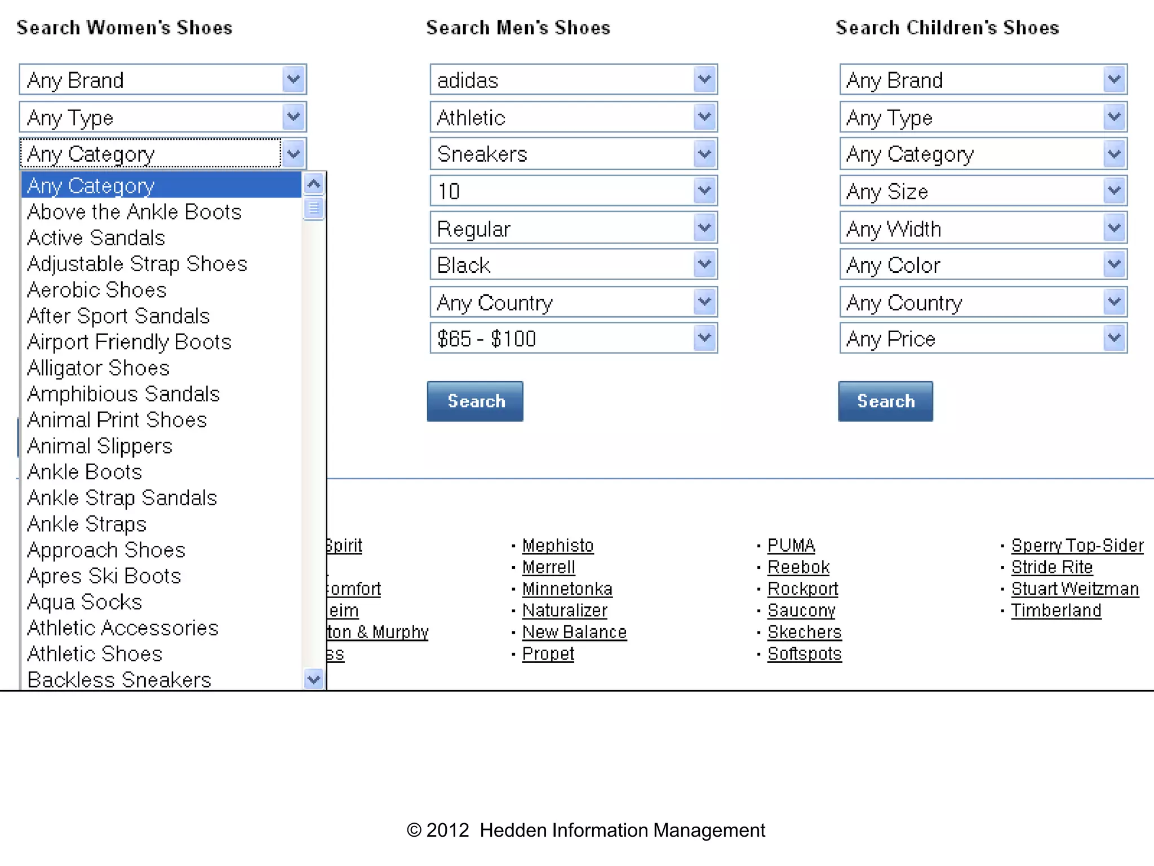
Task: Open the Saucony brand link
Action: 801,611
